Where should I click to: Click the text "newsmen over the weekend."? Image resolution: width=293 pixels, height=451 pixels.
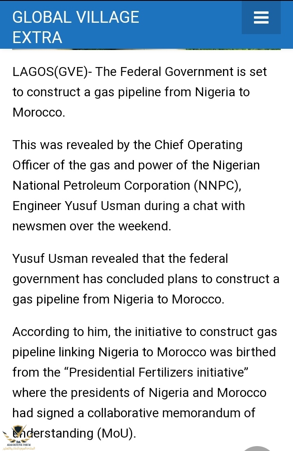pyautogui.click(x=92, y=226)
